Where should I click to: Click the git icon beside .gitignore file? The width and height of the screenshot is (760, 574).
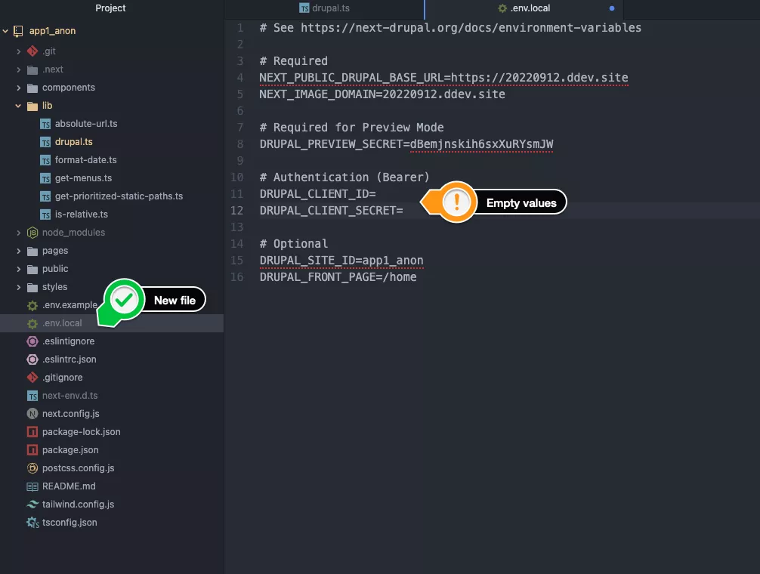[32, 378]
